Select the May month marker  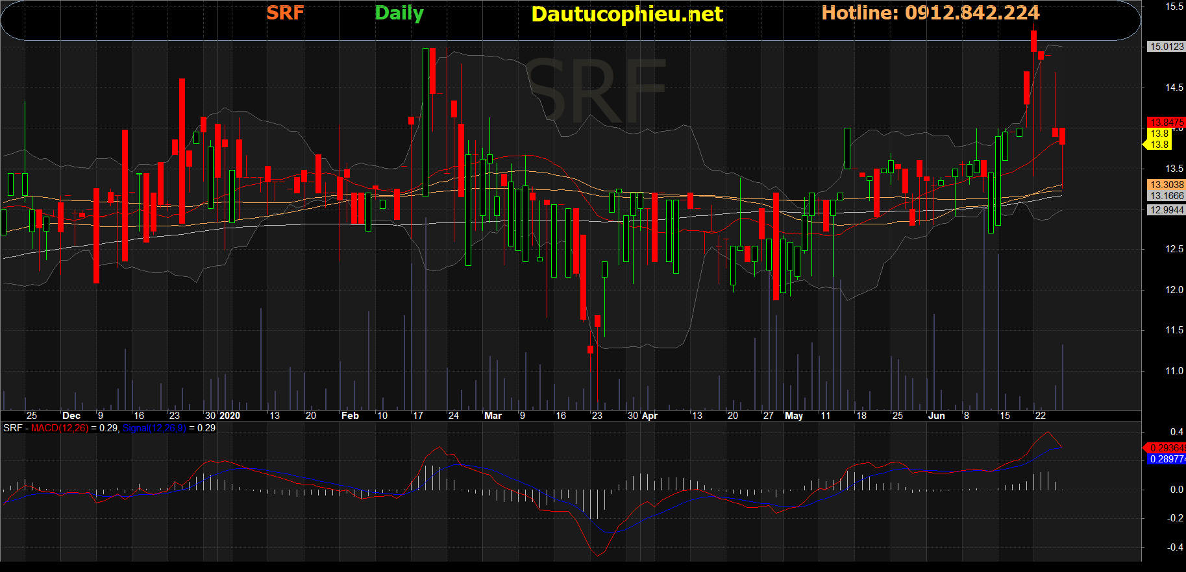click(794, 416)
